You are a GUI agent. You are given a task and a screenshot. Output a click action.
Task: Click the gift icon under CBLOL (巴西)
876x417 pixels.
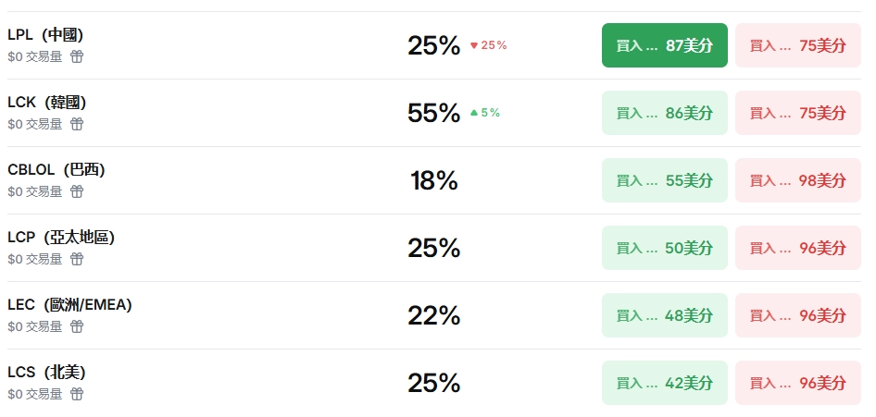click(77, 191)
